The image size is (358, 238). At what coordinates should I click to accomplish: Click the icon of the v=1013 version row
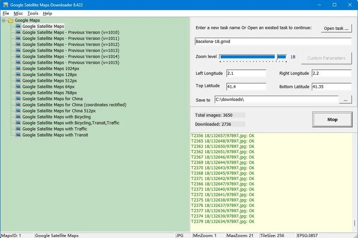(x=18, y=51)
